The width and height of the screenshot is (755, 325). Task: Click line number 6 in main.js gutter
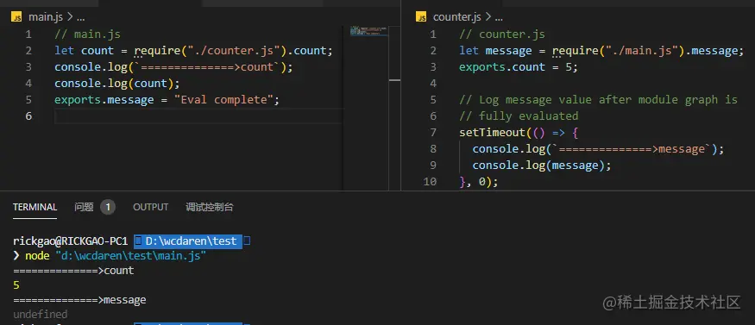click(x=28, y=116)
